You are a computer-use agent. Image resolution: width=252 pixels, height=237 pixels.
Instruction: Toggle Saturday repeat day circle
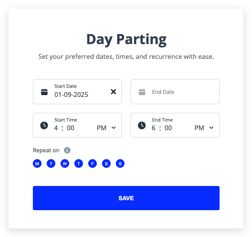(106, 163)
